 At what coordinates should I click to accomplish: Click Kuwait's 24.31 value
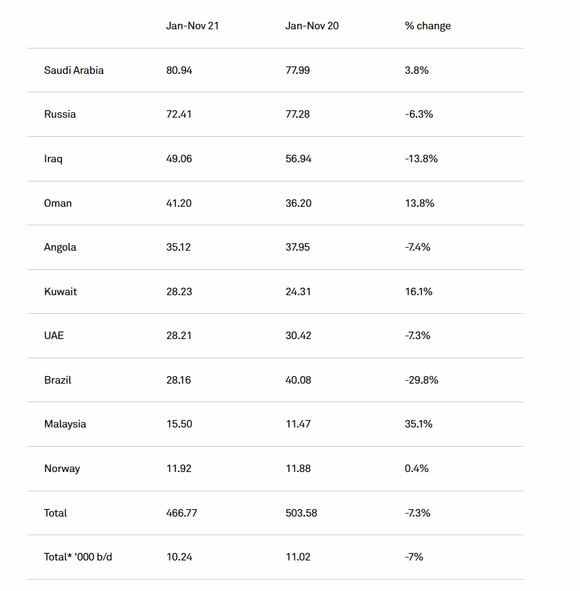tap(298, 291)
